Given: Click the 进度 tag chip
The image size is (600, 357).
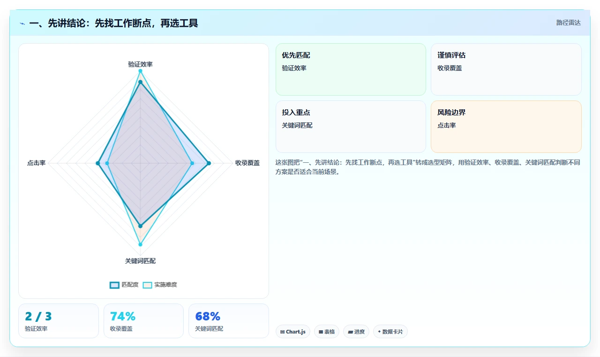Looking at the screenshot, I should (x=356, y=332).
